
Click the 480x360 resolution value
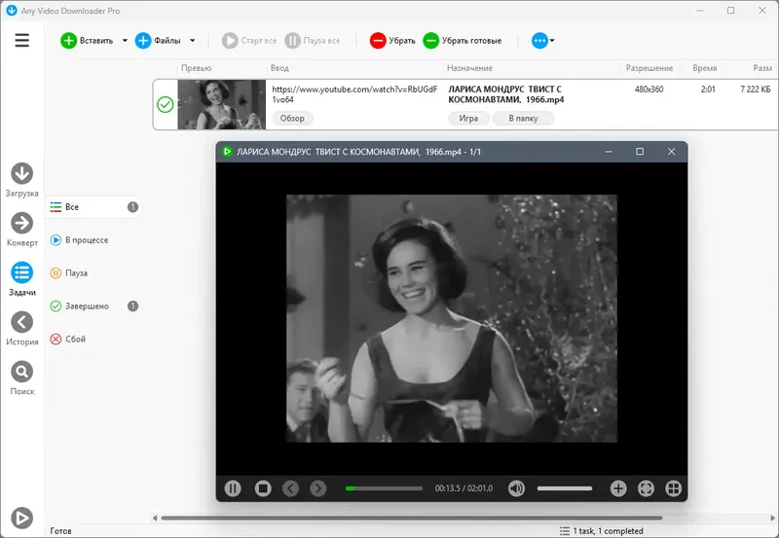(x=649, y=90)
